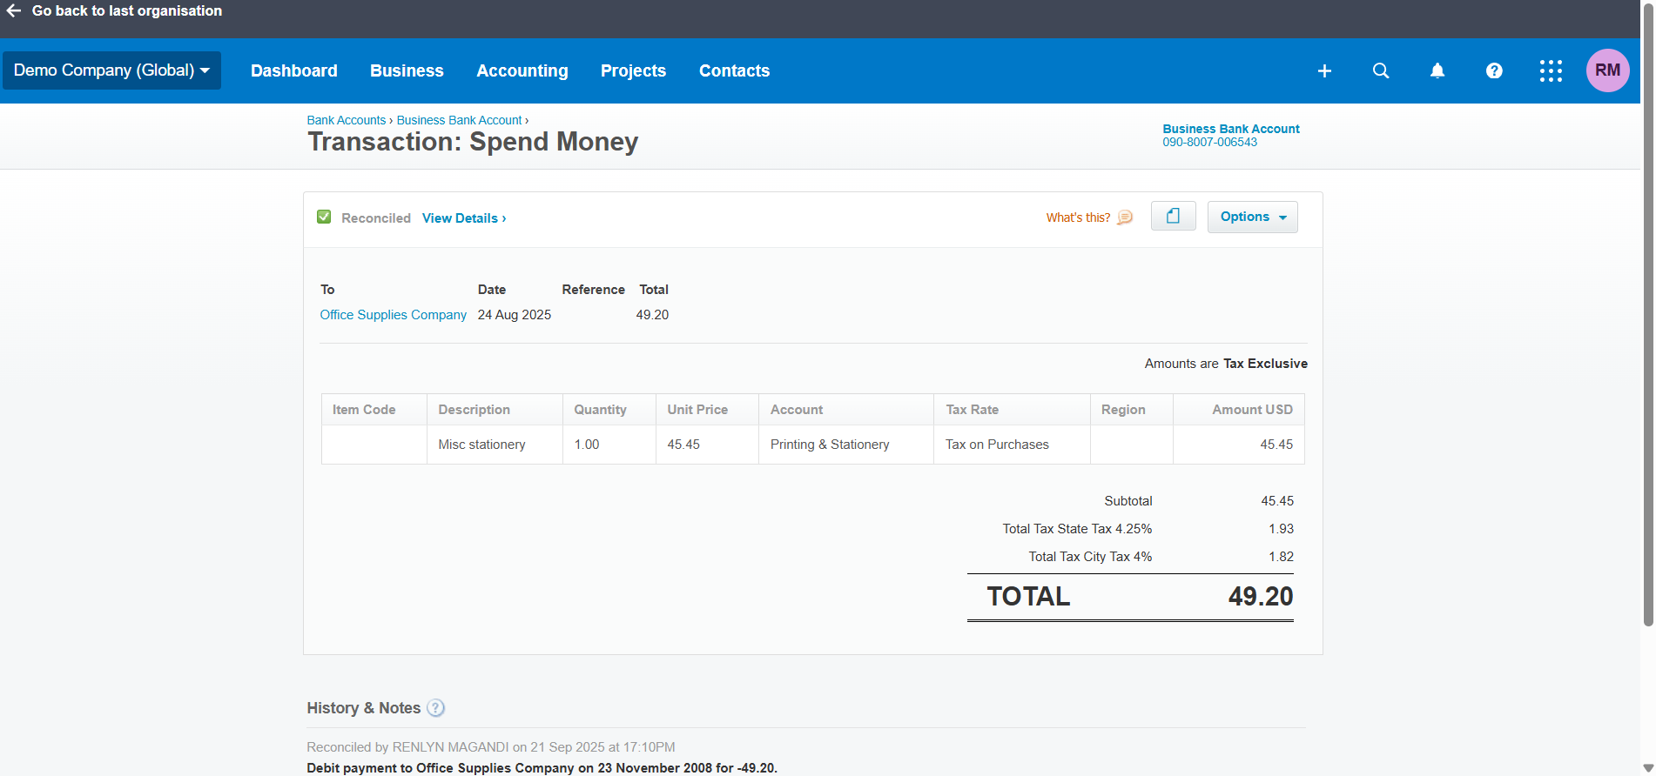
Task: Open Demo Company (Global) organisation switcher
Action: (x=111, y=70)
